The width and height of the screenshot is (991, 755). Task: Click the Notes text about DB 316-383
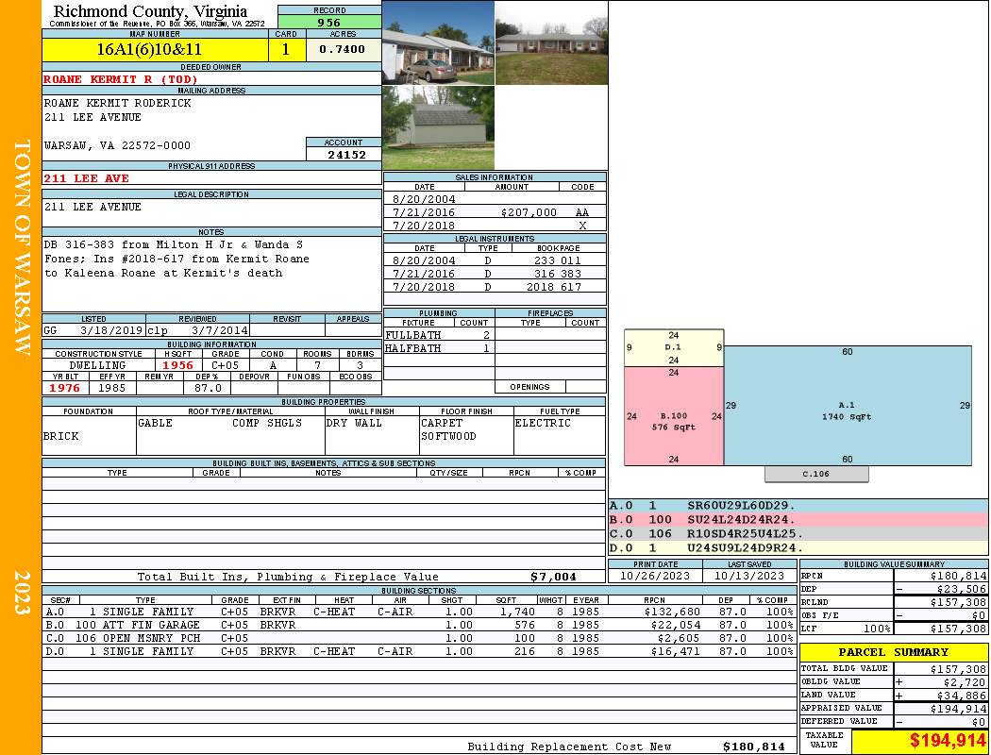click(176, 259)
